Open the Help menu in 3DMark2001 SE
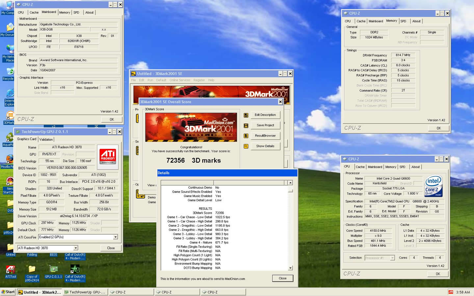 coord(211,80)
